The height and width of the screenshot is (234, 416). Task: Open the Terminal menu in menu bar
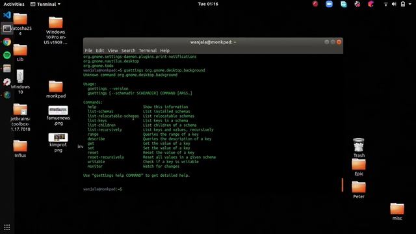148,51
